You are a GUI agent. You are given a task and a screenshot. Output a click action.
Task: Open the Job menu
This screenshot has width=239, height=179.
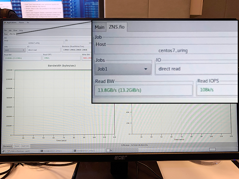10,30
